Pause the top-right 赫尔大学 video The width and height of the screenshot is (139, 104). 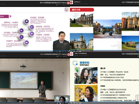click(71, 52)
